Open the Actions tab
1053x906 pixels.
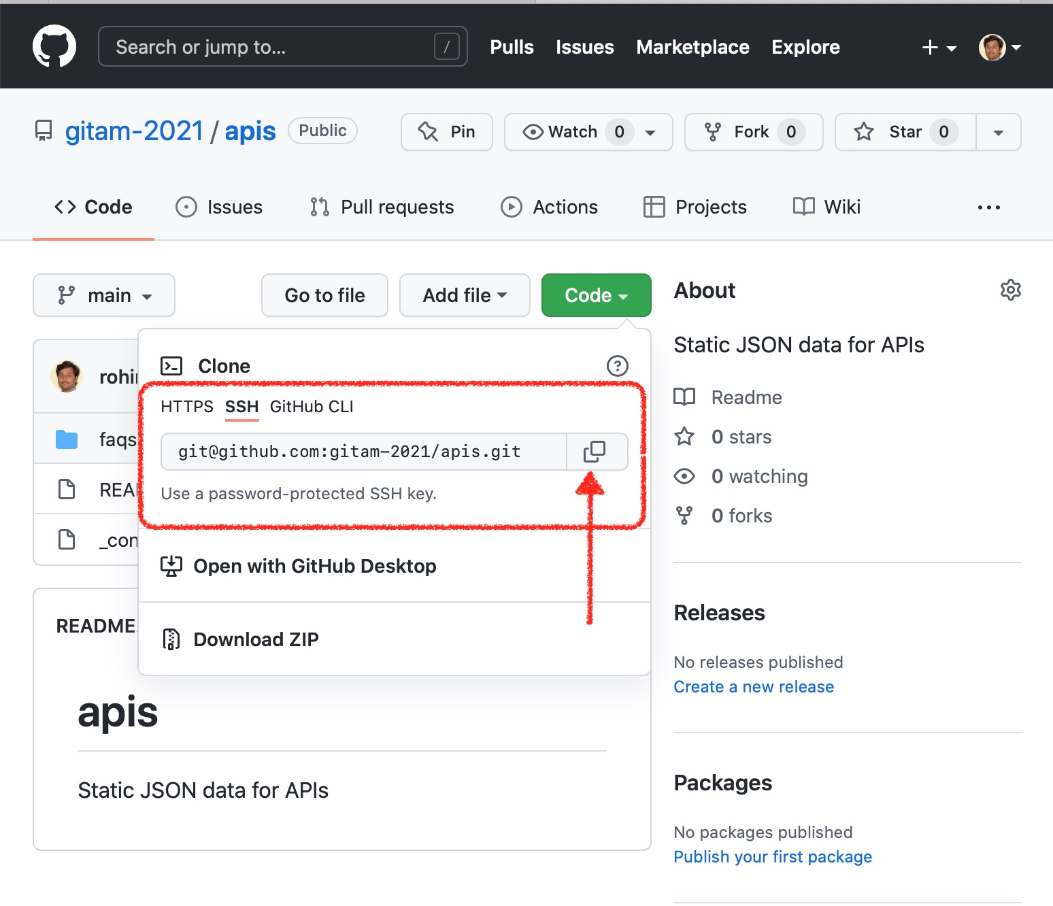(550, 207)
